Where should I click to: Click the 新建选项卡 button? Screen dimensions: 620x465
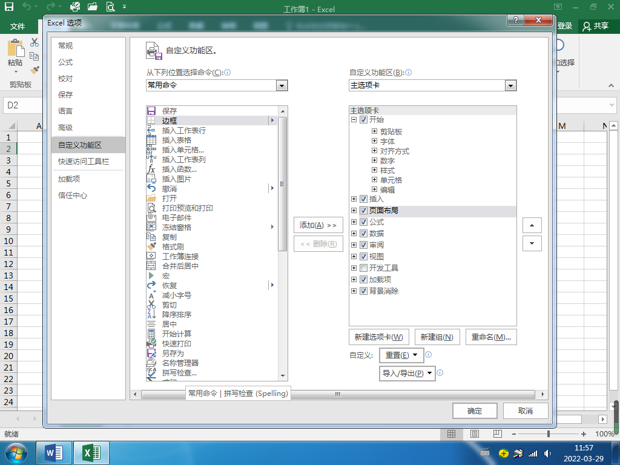(x=379, y=337)
